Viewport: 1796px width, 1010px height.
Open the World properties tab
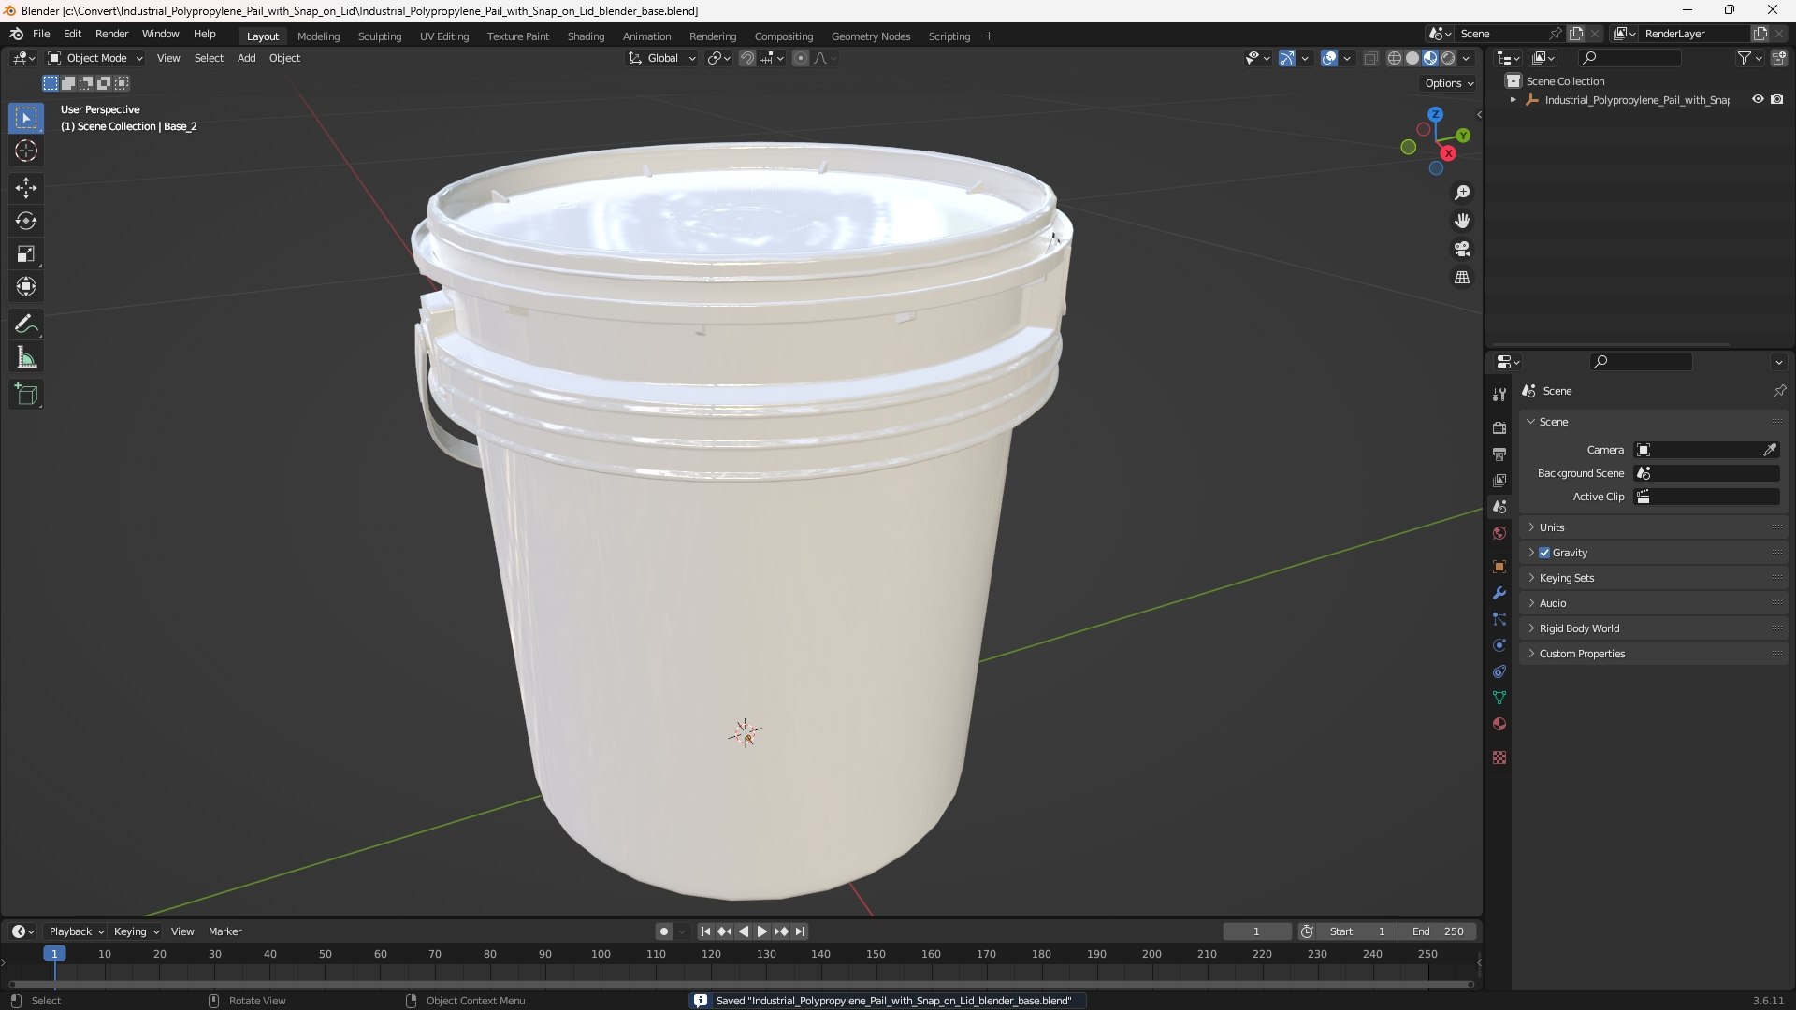pyautogui.click(x=1499, y=533)
